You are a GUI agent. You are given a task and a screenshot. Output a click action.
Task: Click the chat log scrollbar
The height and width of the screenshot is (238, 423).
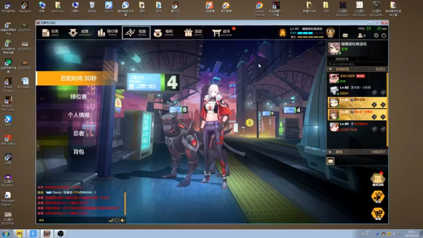tap(125, 204)
